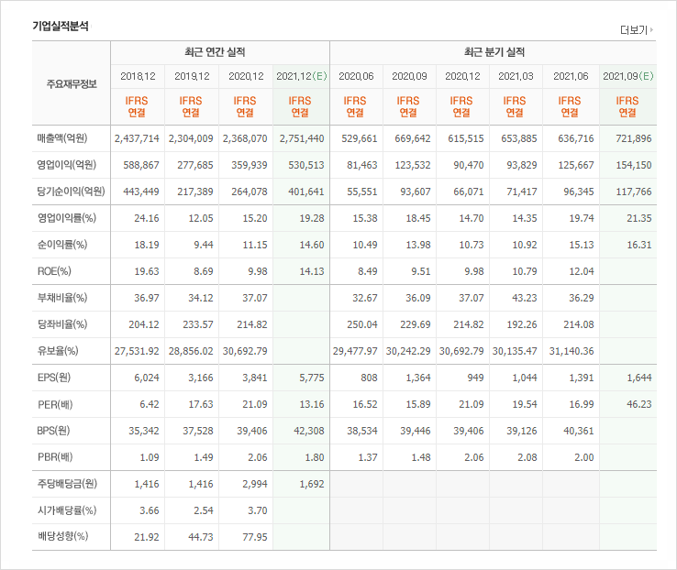This screenshot has width=677, height=570.
Task: Click the operating profit value 588,867
Action: click(140, 165)
